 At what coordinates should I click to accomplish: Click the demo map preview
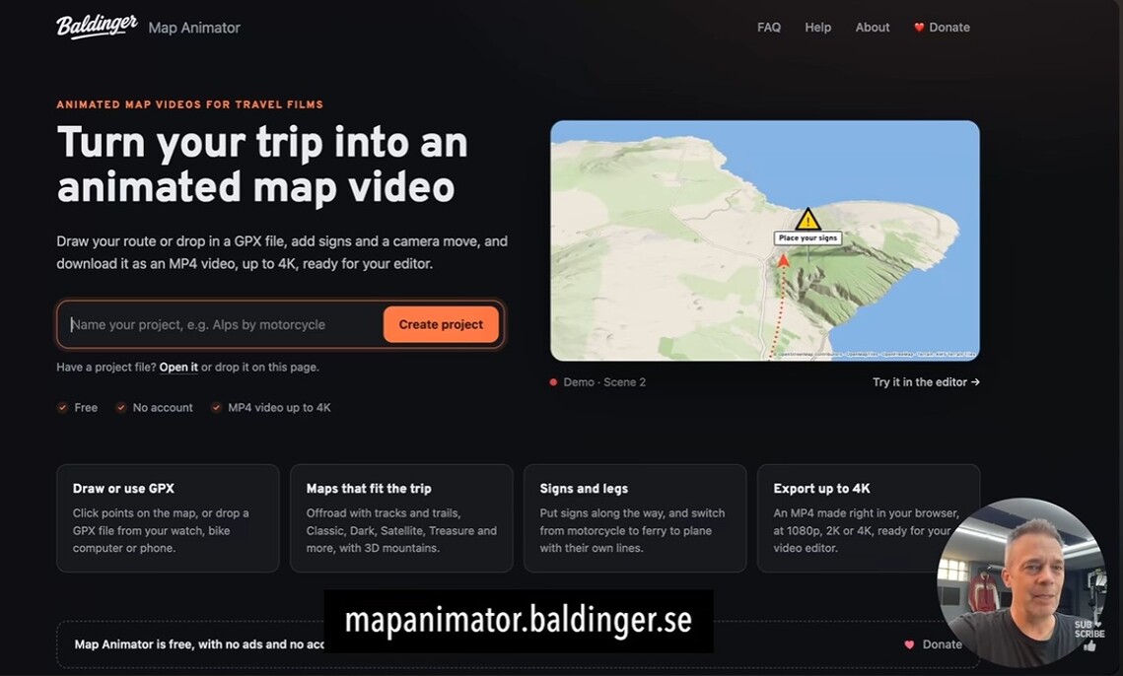click(x=765, y=240)
